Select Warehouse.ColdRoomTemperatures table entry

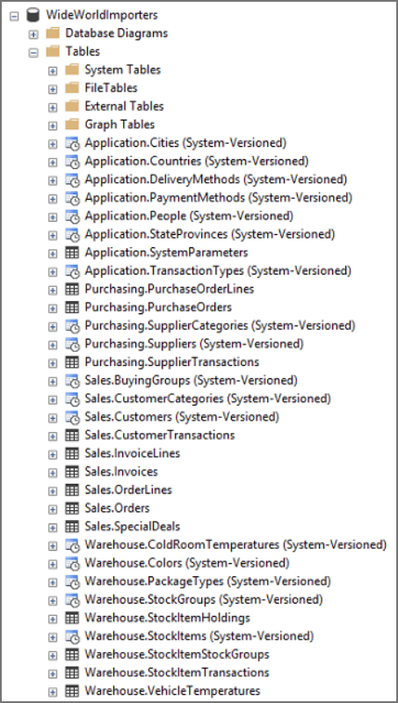tap(235, 546)
